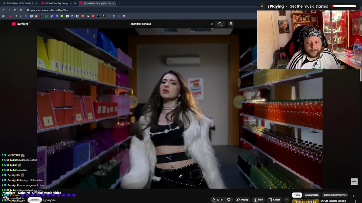
Task: Open a new browser tab
Action: click(x=119, y=3)
